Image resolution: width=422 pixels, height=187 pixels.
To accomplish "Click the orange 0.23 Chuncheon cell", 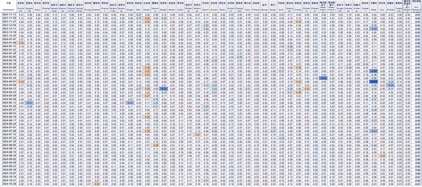I will (x=21, y=82).
